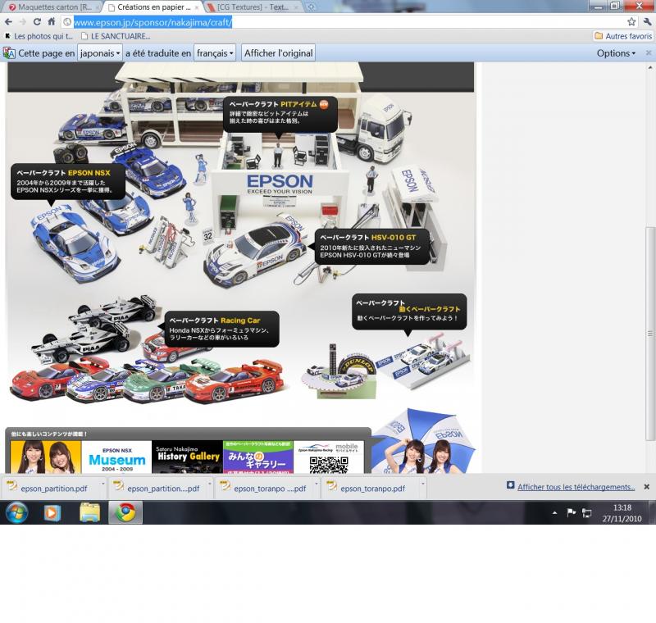Open Windows Explorer folder in taskbar
Image resolution: width=656 pixels, height=623 pixels.
click(89, 512)
